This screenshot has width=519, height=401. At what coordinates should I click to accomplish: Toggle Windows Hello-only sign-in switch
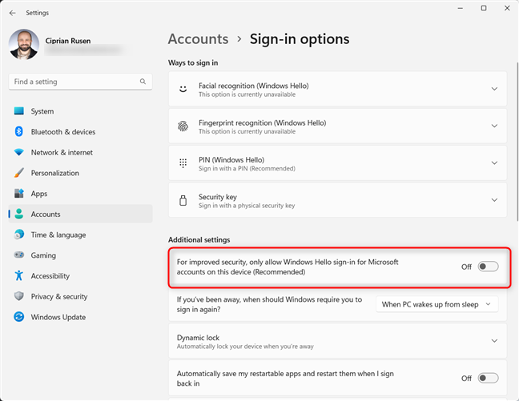pos(488,267)
